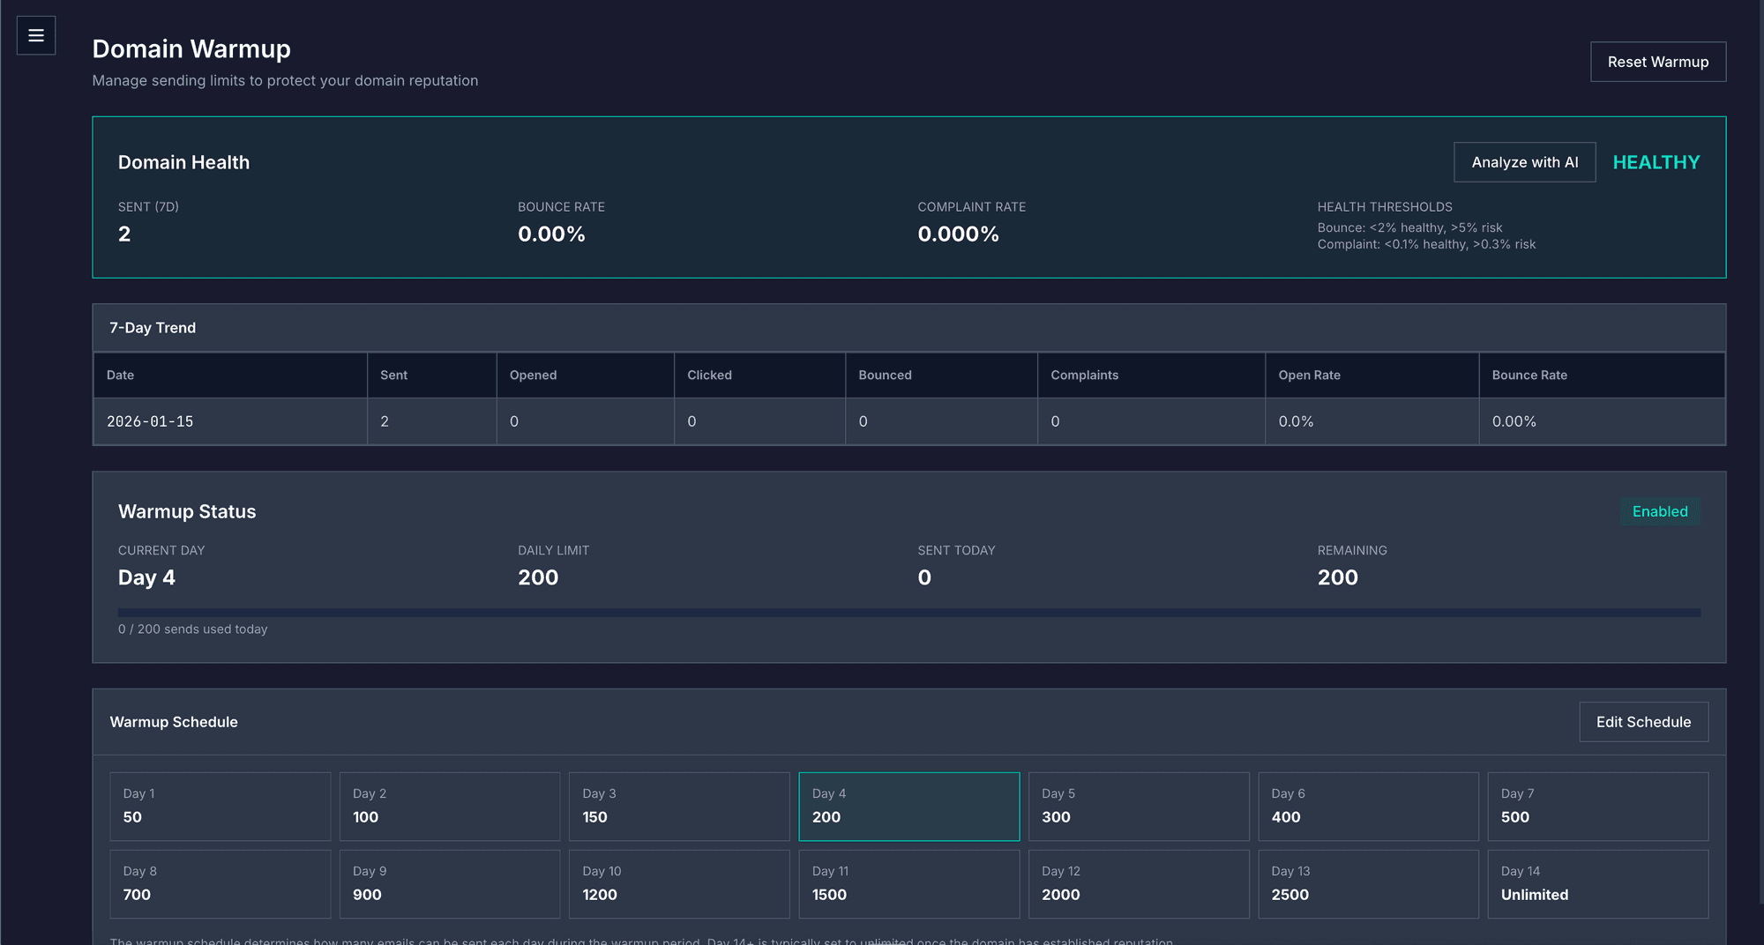Image resolution: width=1764 pixels, height=945 pixels.
Task: Click the 7-Day Trend section header
Action: [153, 327]
